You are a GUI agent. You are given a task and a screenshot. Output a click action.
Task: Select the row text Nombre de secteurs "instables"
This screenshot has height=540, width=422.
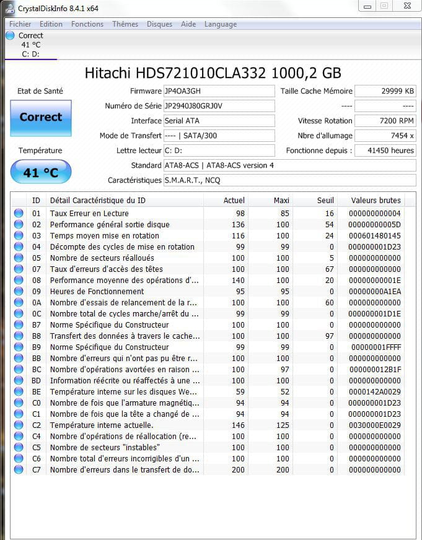tap(105, 447)
